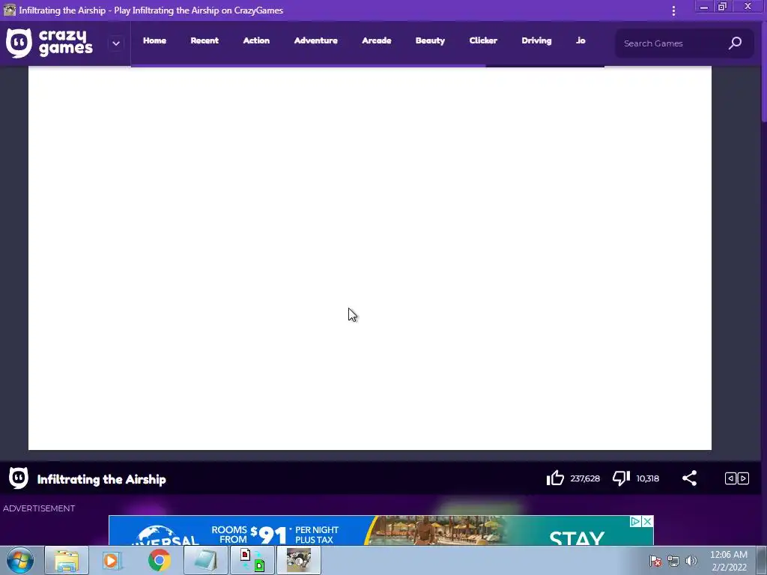Go to the Beauty category
Screen dimensions: 767x575
pyautogui.click(x=430, y=40)
